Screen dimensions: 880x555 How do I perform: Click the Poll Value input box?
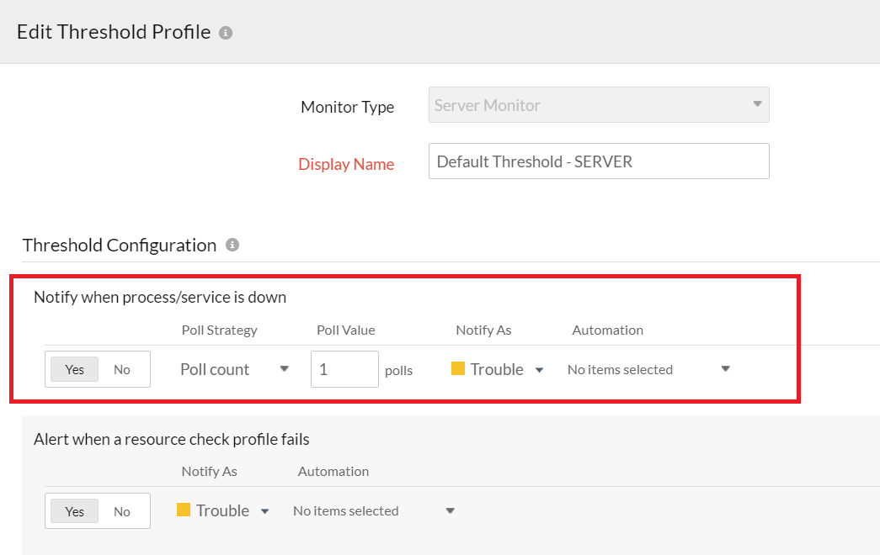click(344, 369)
